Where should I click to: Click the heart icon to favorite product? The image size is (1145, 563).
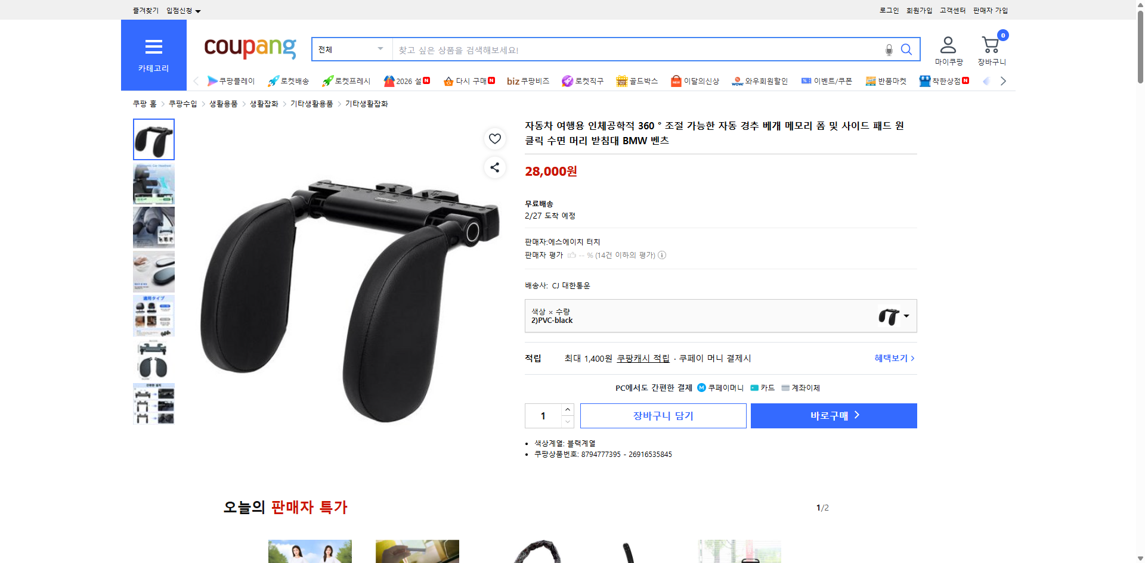(x=494, y=138)
